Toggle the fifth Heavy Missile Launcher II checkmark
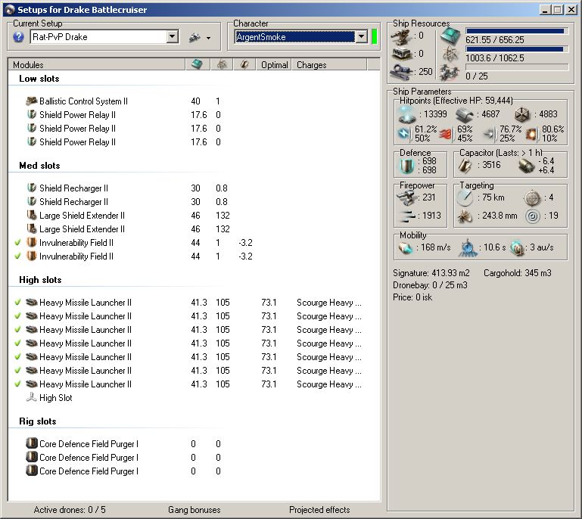Image resolution: width=582 pixels, height=519 pixels. 17,357
